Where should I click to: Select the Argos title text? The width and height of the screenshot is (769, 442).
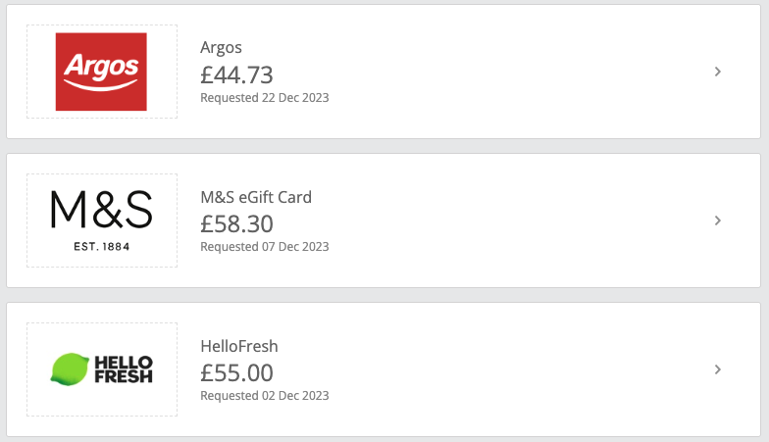point(222,48)
